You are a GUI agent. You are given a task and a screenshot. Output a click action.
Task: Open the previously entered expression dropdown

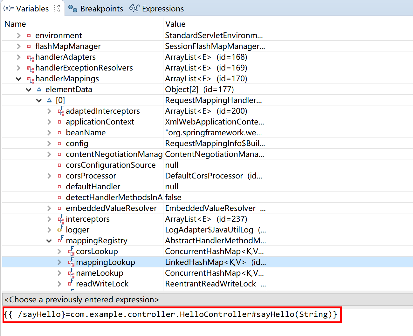[x=207, y=299]
